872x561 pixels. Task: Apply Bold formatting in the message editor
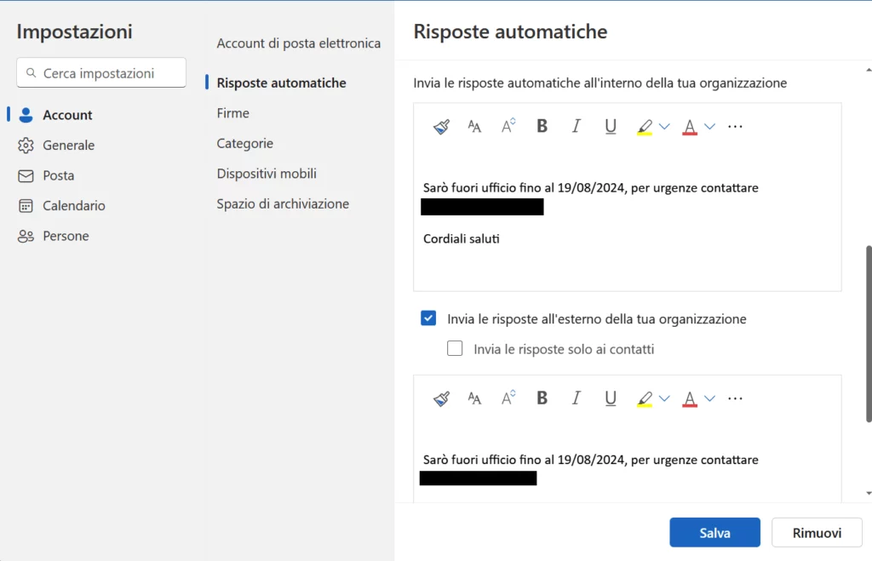pos(542,126)
